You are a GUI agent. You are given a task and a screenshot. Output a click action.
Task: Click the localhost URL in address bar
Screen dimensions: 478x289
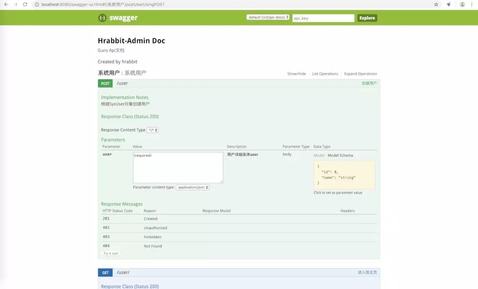pos(103,4)
